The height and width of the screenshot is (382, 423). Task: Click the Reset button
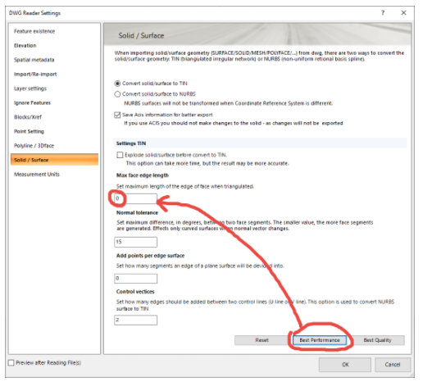pos(262,340)
